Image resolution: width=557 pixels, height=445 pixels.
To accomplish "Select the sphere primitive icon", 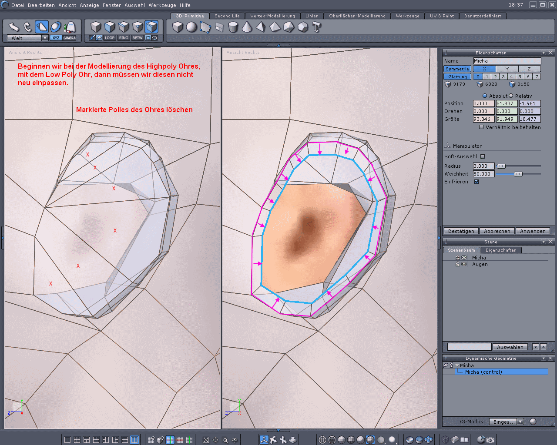I will (x=191, y=27).
